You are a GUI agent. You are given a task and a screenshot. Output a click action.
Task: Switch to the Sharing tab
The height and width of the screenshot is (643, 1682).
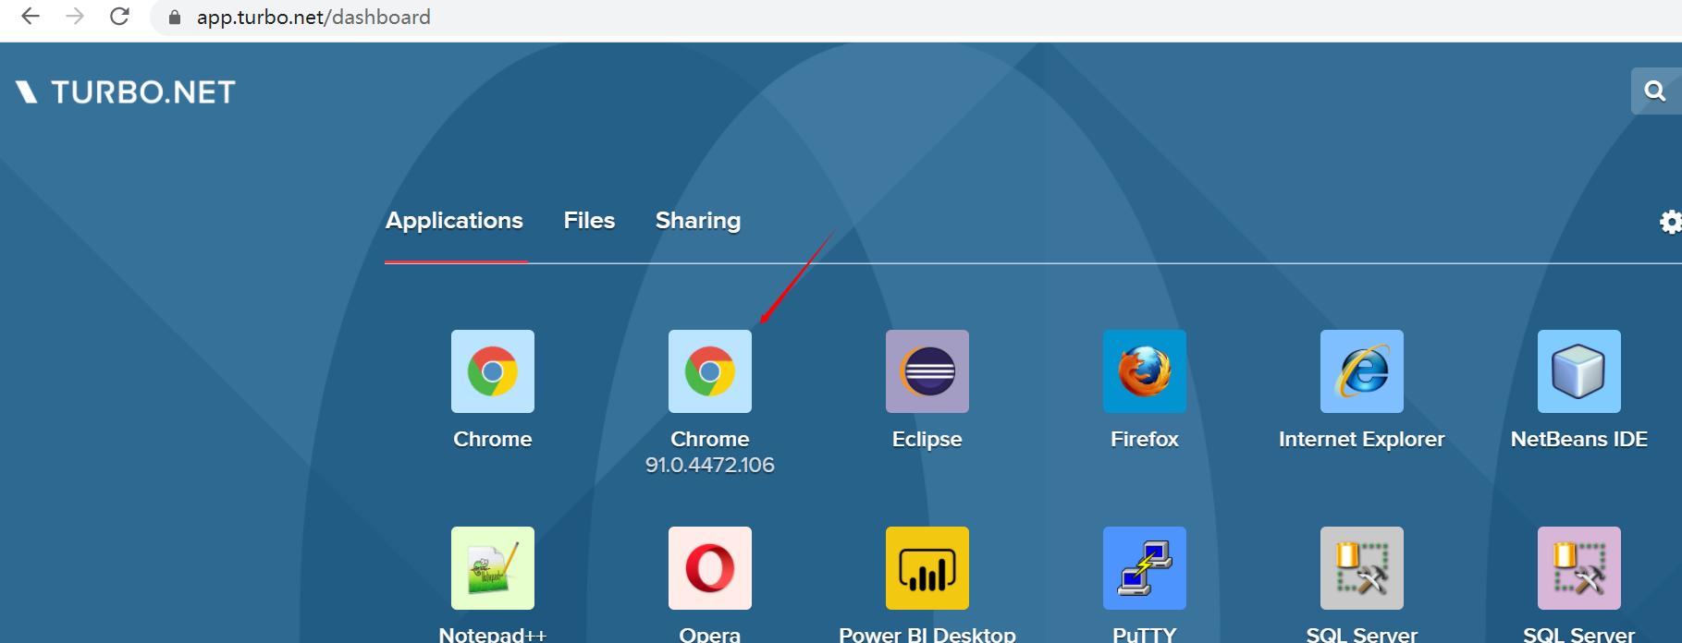(698, 221)
